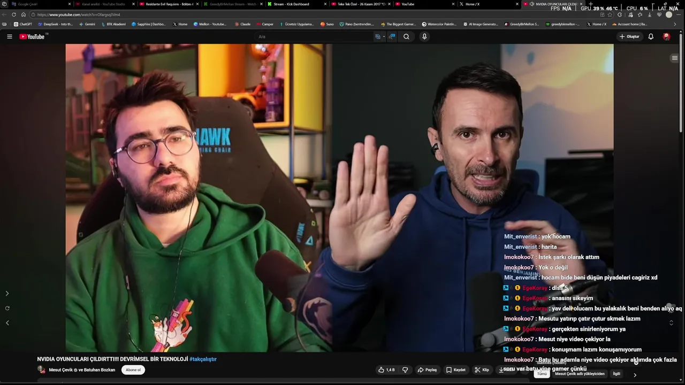
Task: Click the channel avatar beside Mesut Çevik
Action: pos(41,369)
